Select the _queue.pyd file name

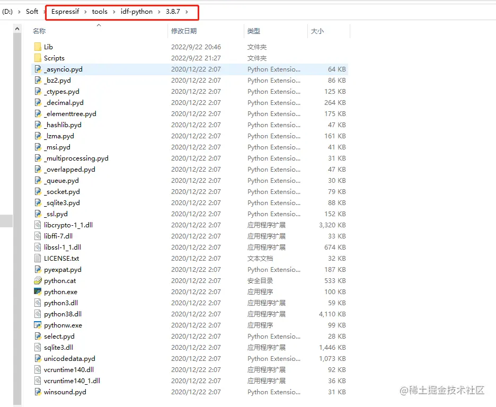point(61,181)
